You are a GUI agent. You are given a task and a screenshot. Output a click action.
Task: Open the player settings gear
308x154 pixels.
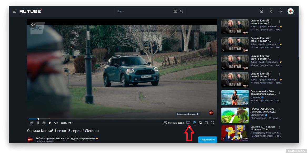tap(194, 123)
